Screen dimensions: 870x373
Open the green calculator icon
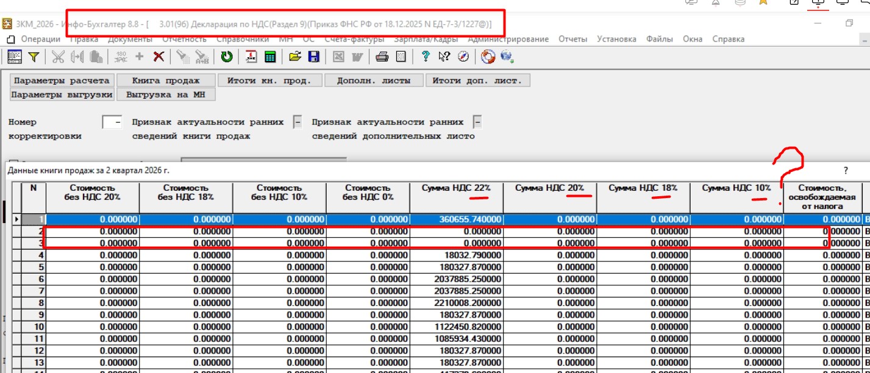[x=270, y=57]
